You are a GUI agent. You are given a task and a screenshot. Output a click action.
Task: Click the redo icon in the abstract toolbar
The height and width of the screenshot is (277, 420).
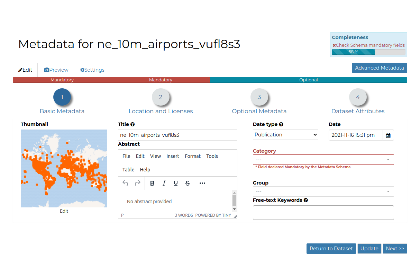[x=137, y=183]
